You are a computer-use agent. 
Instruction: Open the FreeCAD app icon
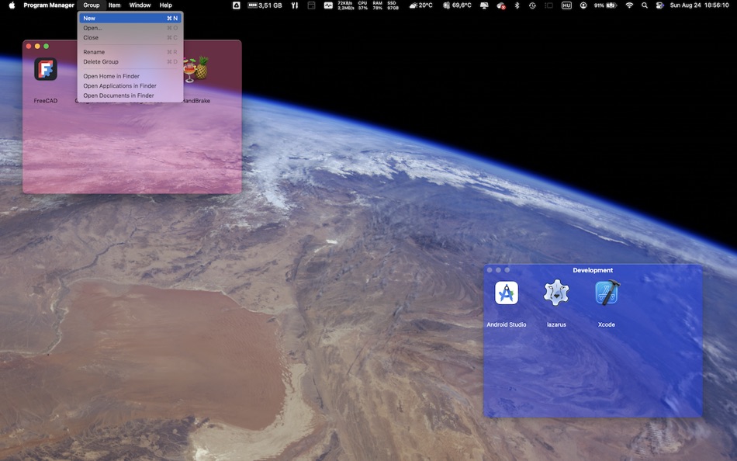pyautogui.click(x=46, y=69)
